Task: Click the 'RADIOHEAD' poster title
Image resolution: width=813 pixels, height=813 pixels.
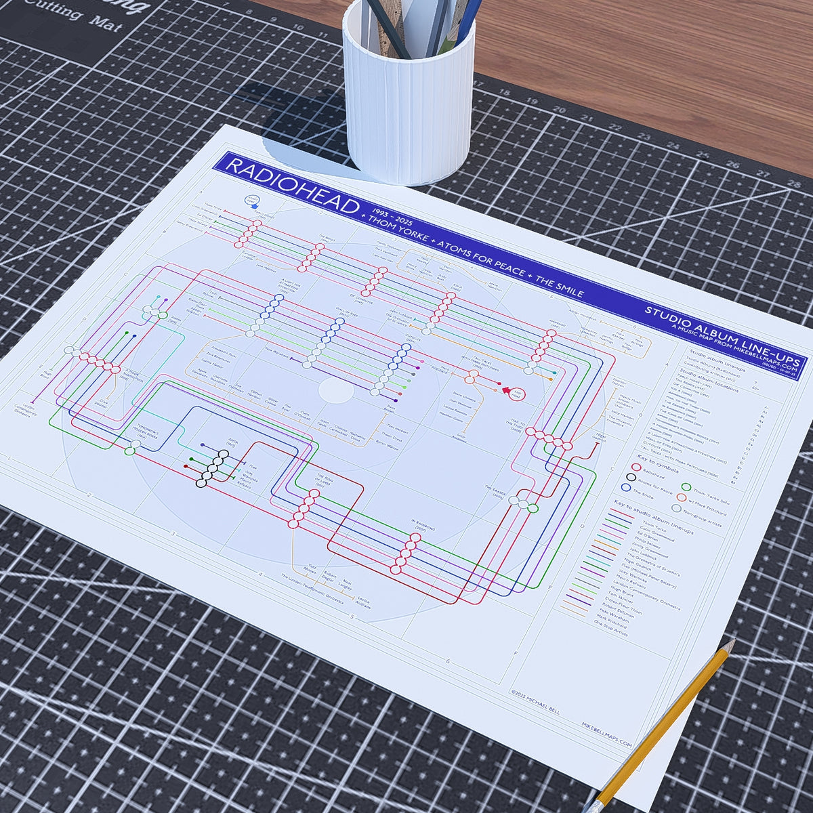Action: point(291,186)
